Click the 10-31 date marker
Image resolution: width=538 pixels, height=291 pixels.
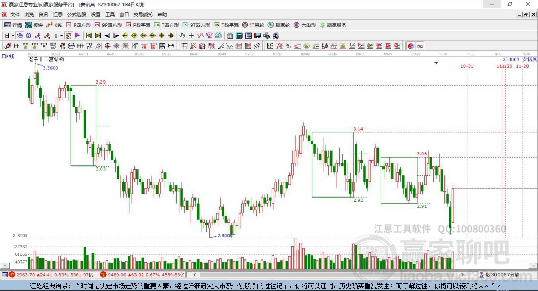467,66
